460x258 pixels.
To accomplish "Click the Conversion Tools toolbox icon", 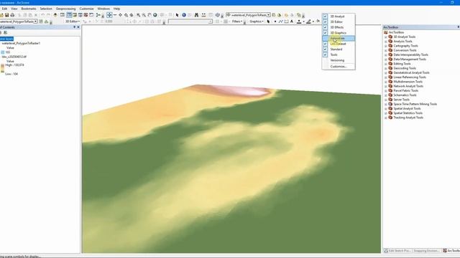I will tap(390, 50).
